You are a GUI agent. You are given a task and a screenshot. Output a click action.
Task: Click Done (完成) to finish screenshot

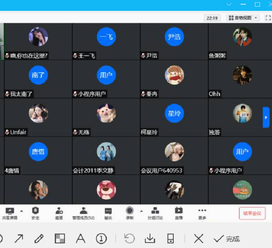coord(227,239)
